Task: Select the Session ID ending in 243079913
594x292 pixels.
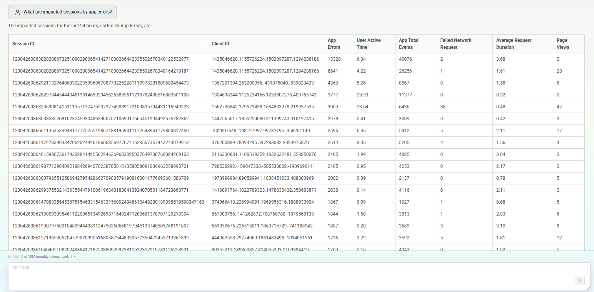Action: coord(100,143)
